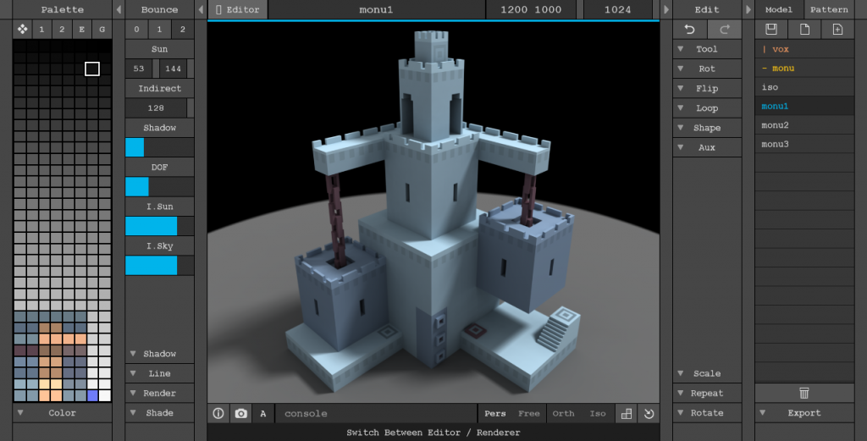The image size is (867, 441).
Task: Expand the Color section under Palette
Action: tap(62, 413)
